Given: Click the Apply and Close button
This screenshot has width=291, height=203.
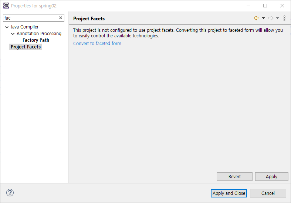Looking at the screenshot, I should coord(229,193).
